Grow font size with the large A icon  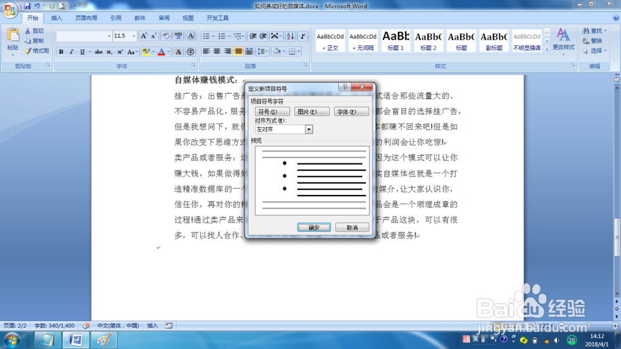[143, 36]
